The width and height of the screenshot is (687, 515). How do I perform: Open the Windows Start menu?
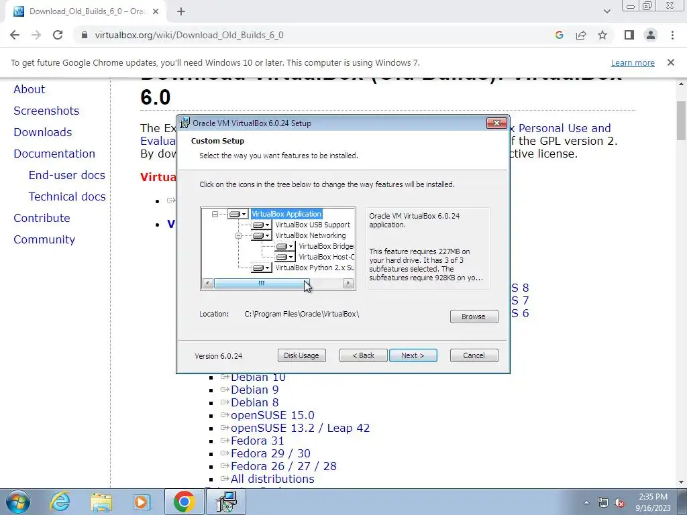(17, 502)
